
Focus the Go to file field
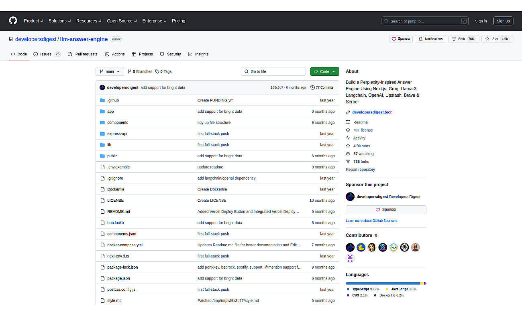pyautogui.click(x=273, y=71)
